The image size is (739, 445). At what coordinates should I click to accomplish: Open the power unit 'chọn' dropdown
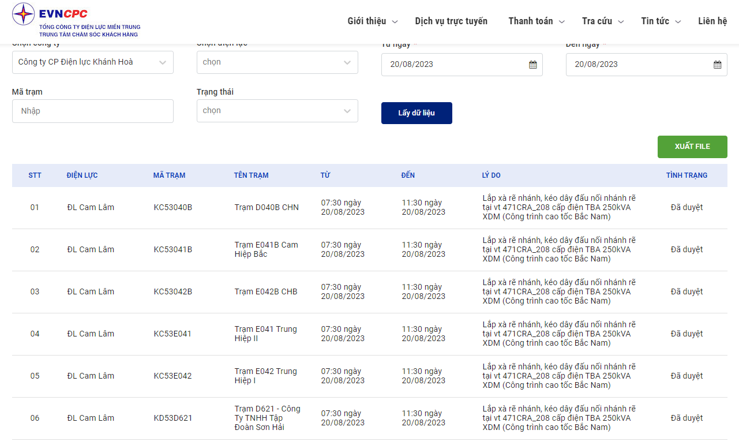tap(277, 62)
